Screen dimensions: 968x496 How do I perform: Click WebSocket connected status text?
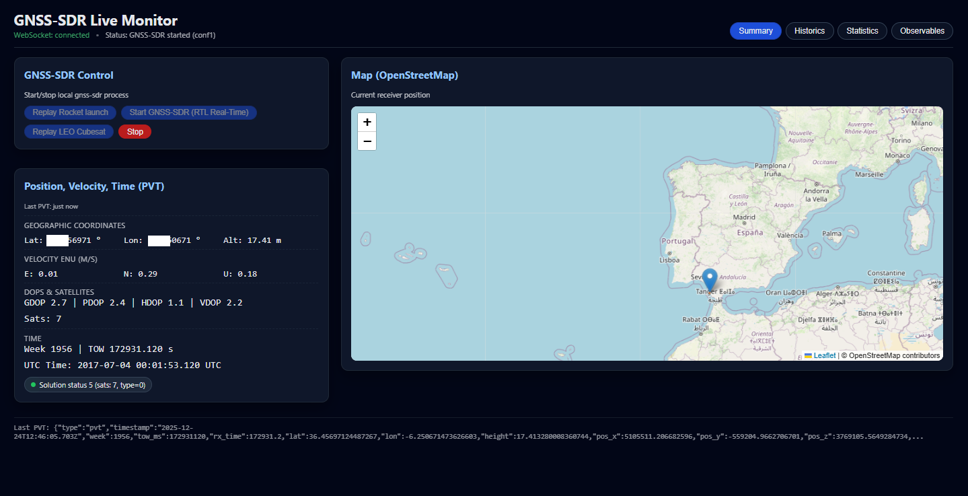coord(51,35)
